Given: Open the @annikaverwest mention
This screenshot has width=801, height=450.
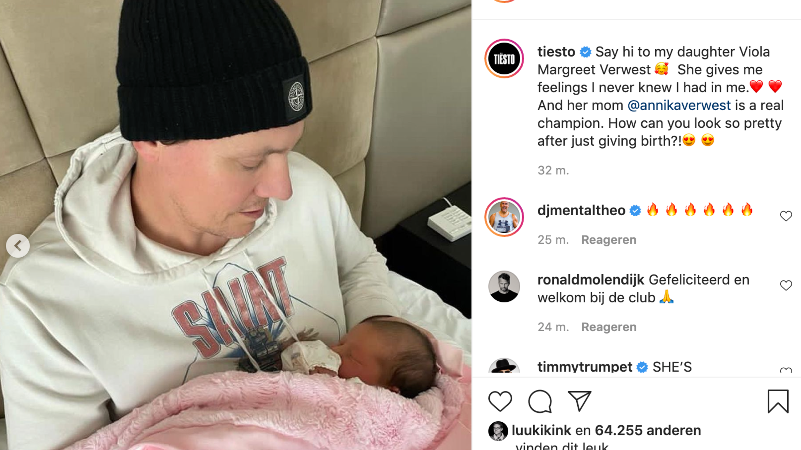Looking at the screenshot, I should 679,105.
